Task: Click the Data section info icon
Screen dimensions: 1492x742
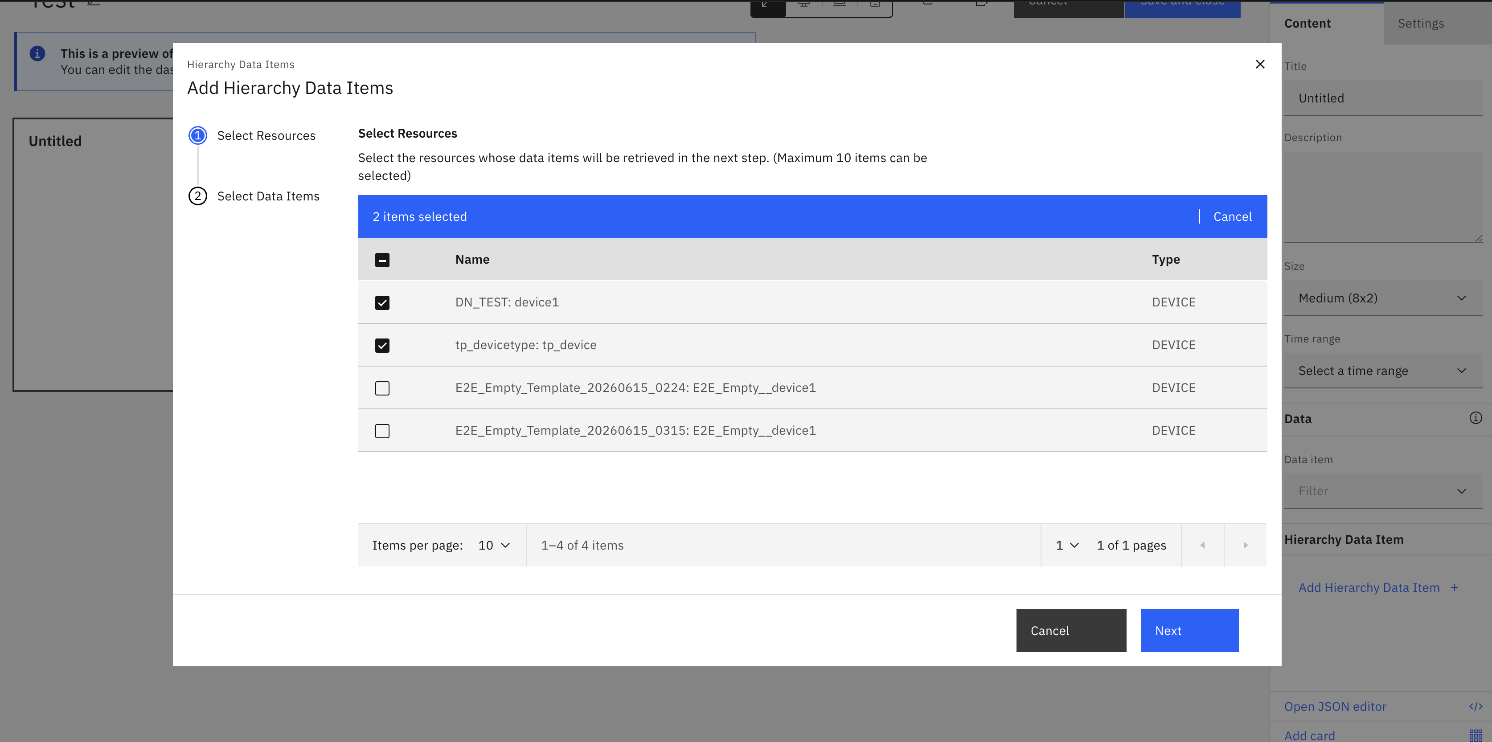Action: (x=1475, y=418)
